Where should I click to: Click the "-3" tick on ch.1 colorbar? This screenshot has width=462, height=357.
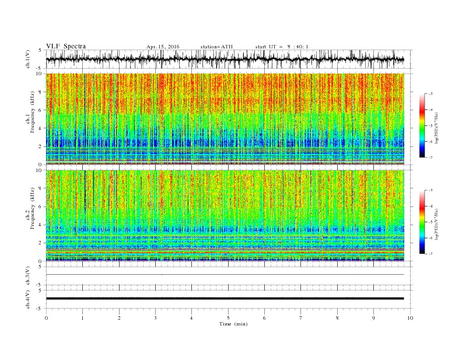click(430, 94)
